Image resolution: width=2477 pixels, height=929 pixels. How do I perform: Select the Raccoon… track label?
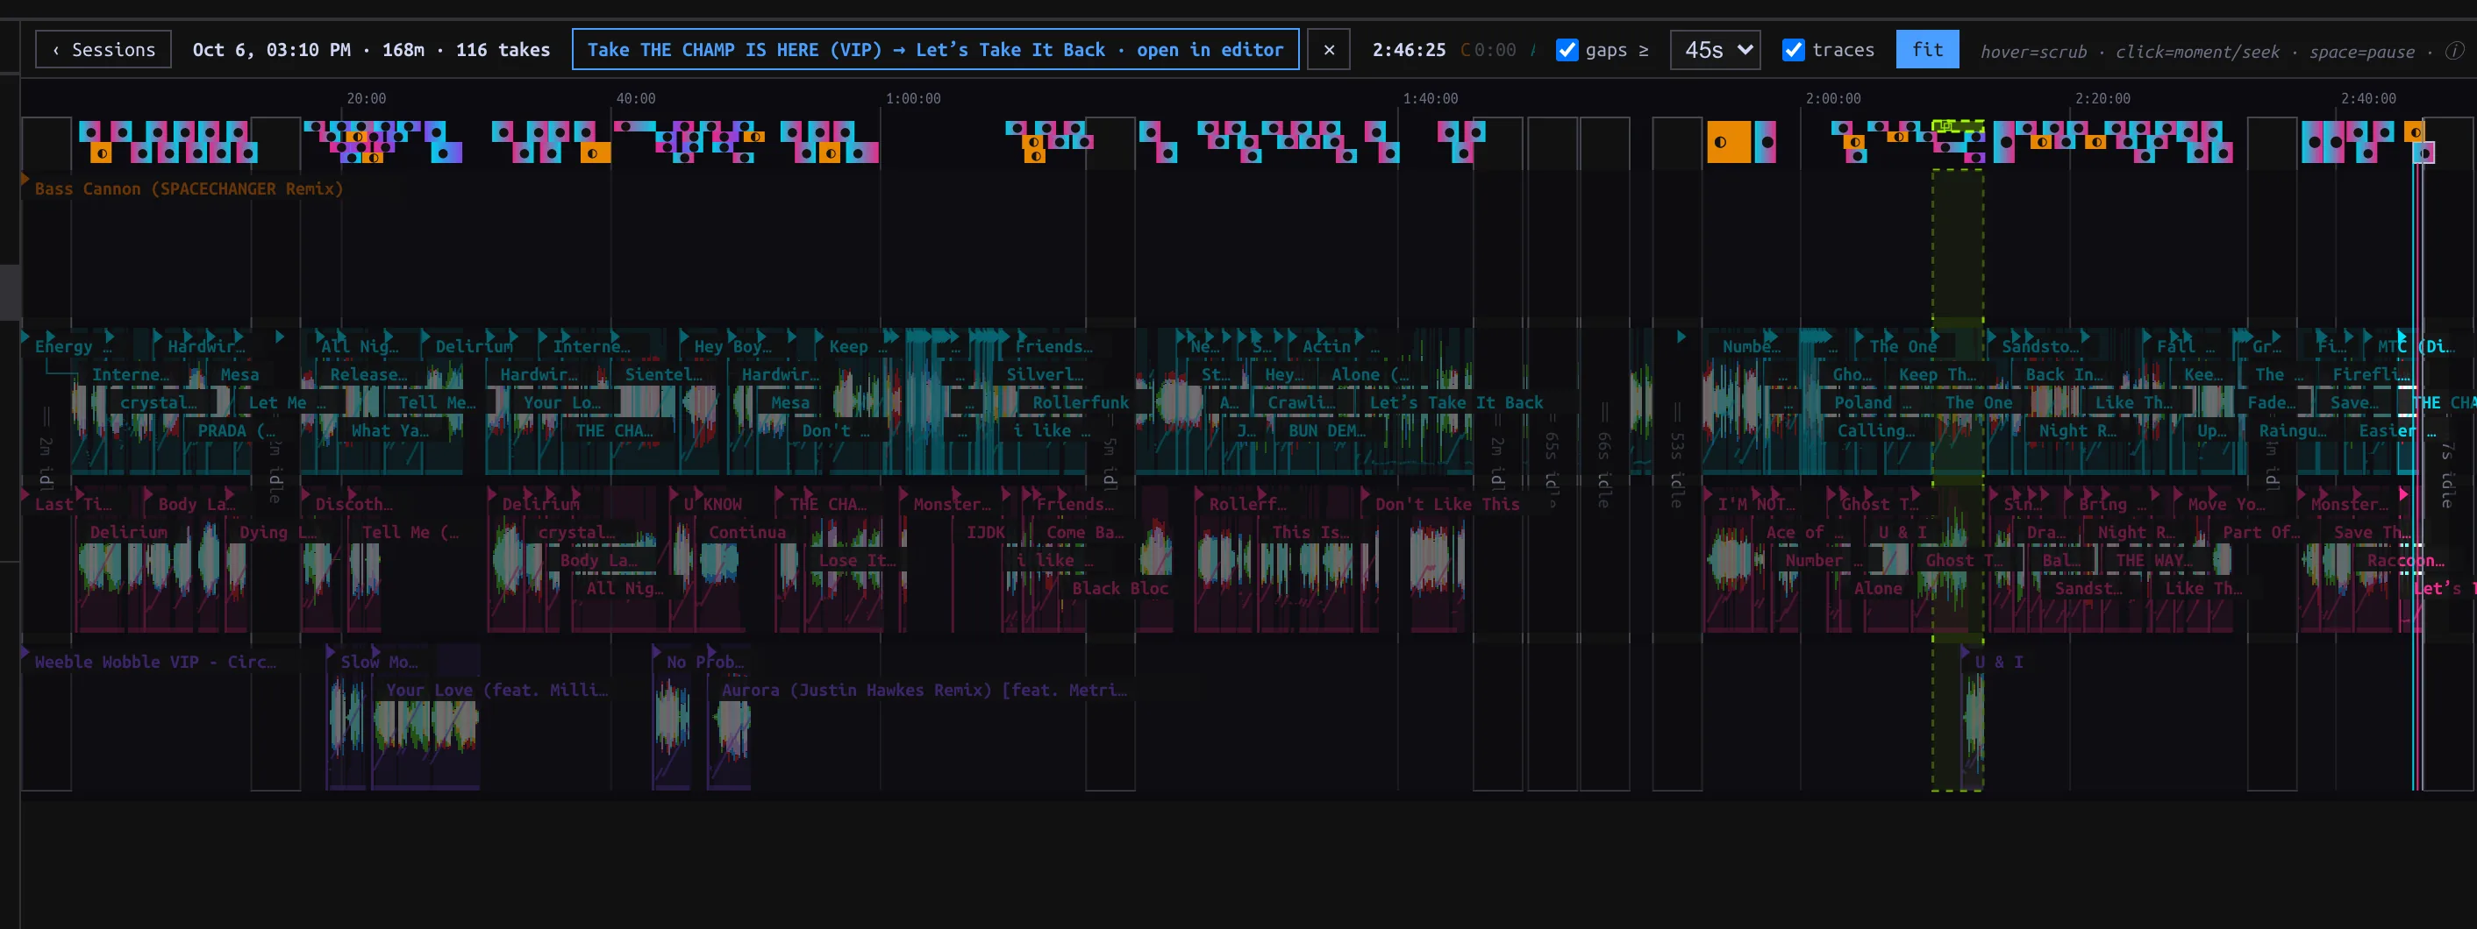pos(2406,560)
